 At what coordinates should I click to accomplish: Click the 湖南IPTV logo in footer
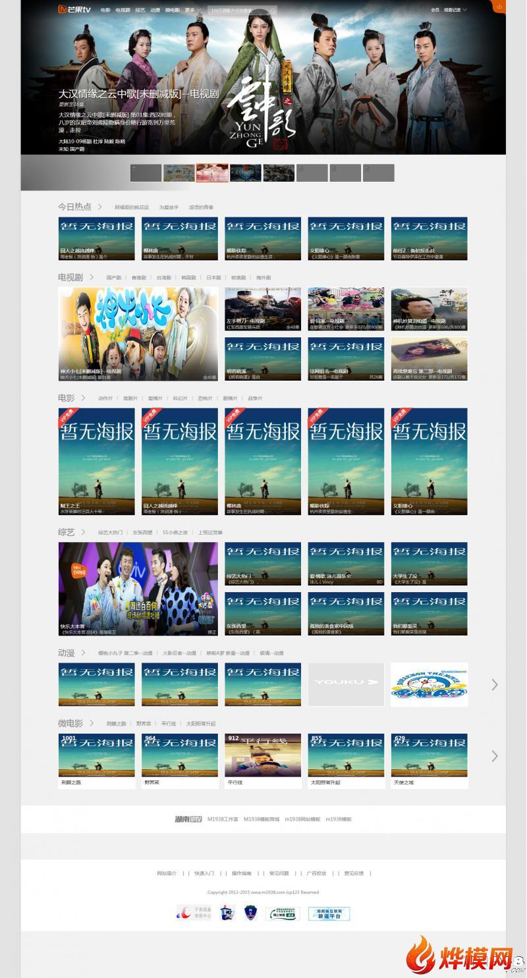pyautogui.click(x=188, y=819)
